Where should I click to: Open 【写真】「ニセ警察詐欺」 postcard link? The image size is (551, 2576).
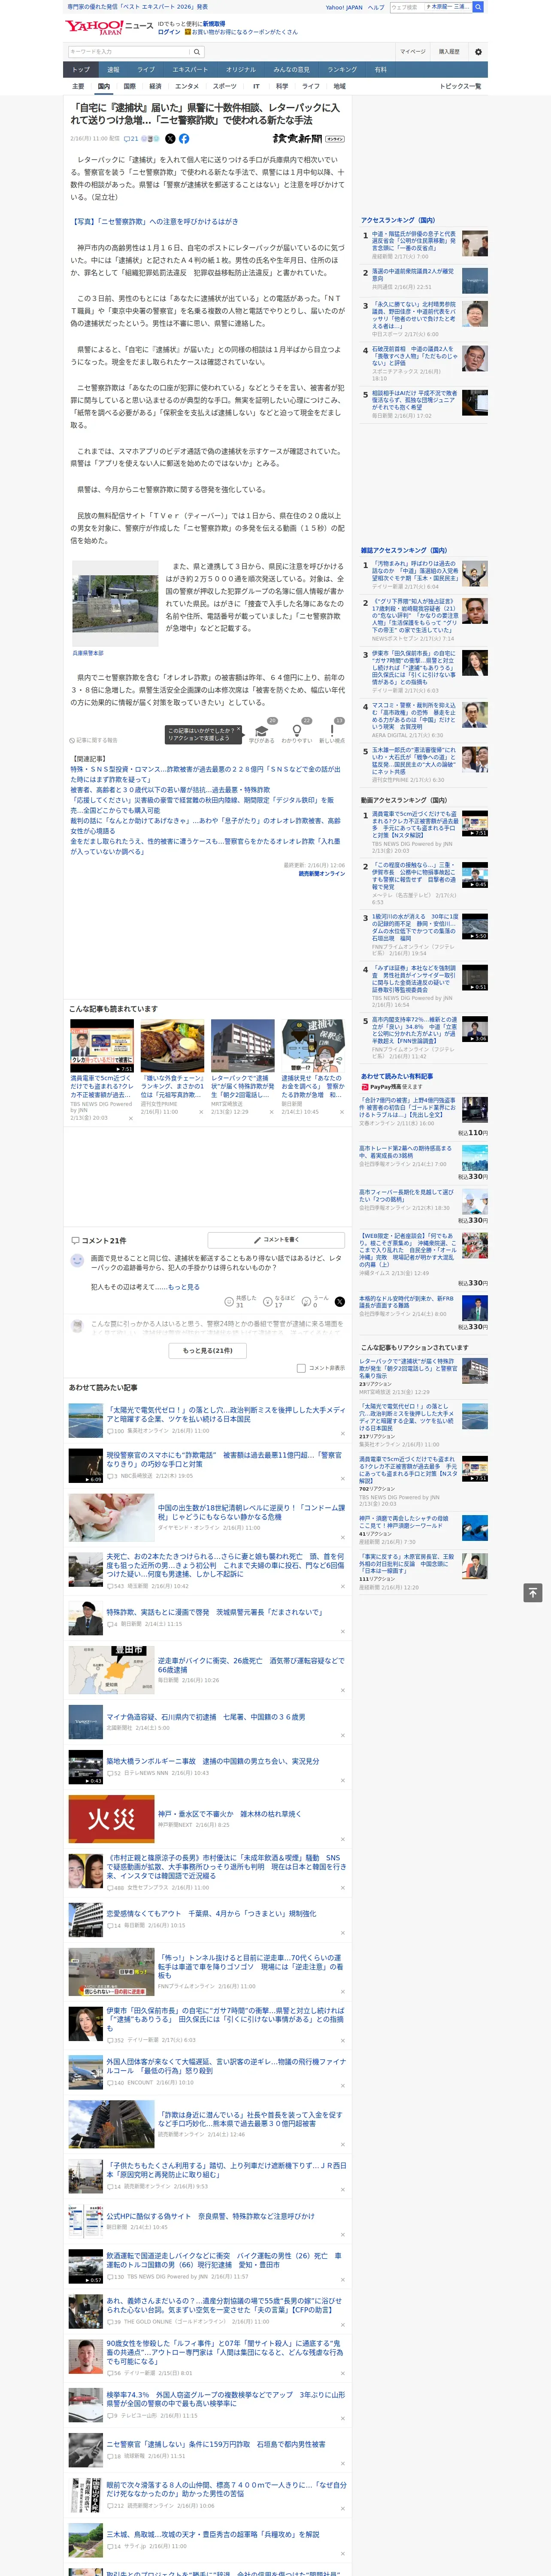154,222
